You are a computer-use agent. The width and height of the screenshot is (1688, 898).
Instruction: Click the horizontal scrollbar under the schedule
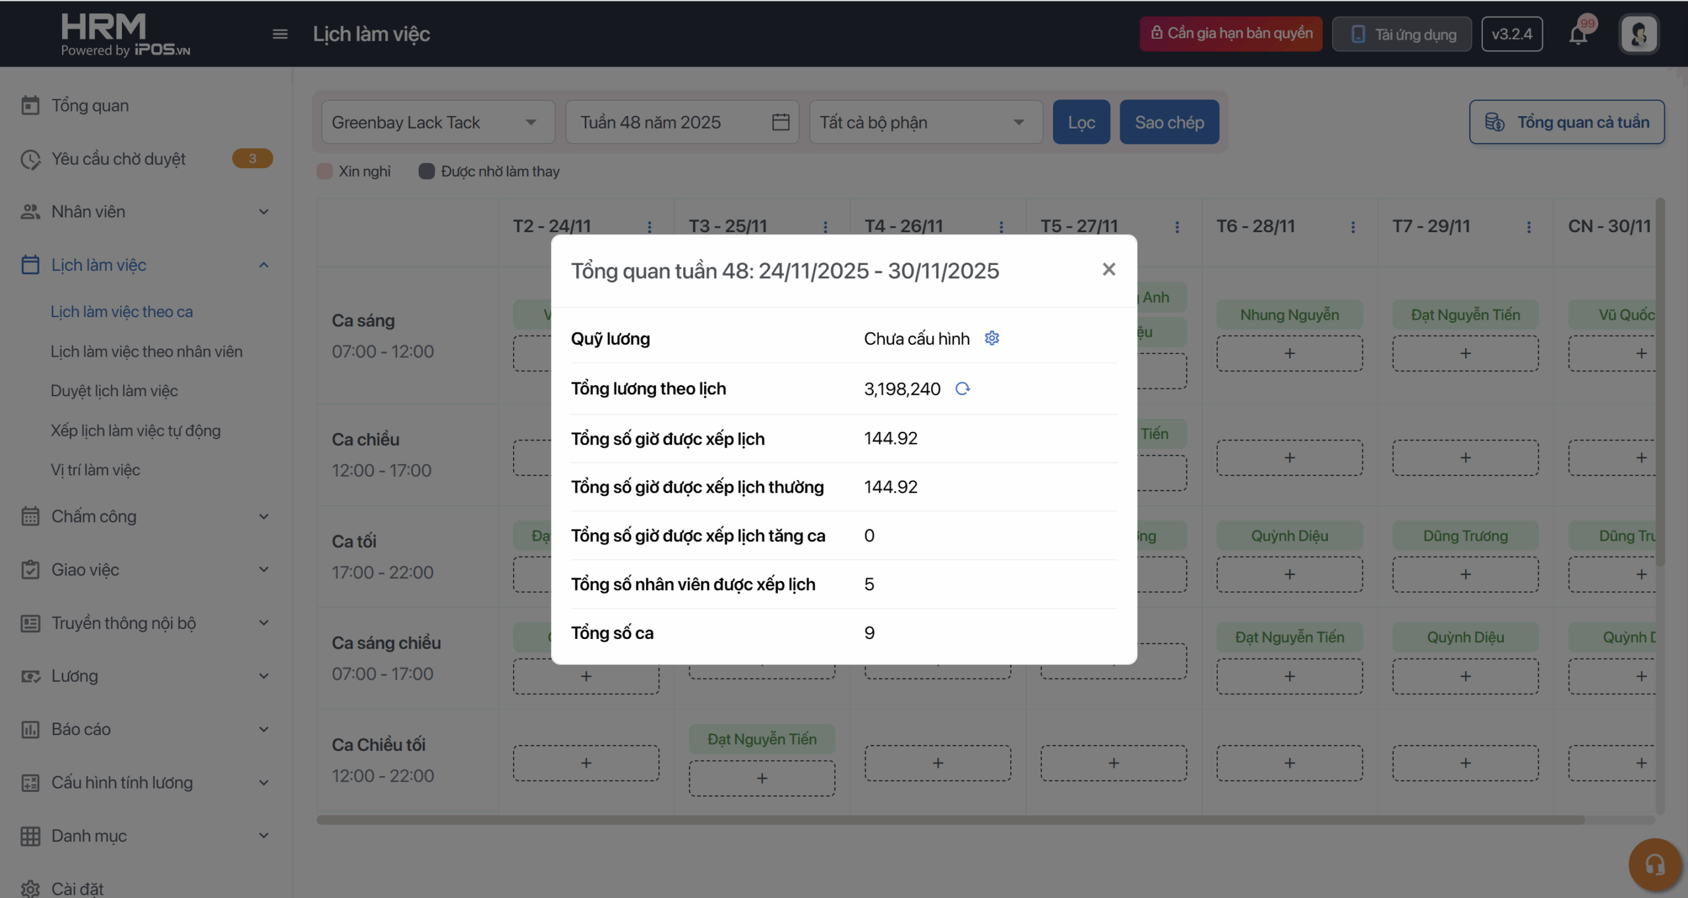950,820
